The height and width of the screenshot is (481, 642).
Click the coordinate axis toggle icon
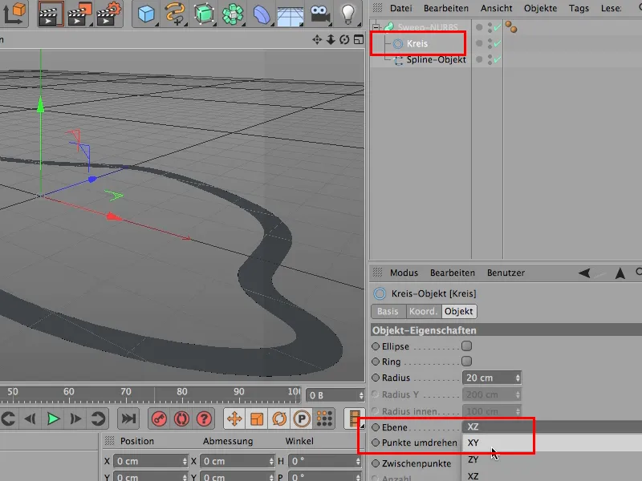[14, 12]
